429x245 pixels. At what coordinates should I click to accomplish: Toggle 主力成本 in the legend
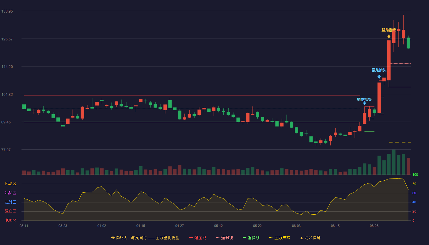pyautogui.click(x=279, y=238)
